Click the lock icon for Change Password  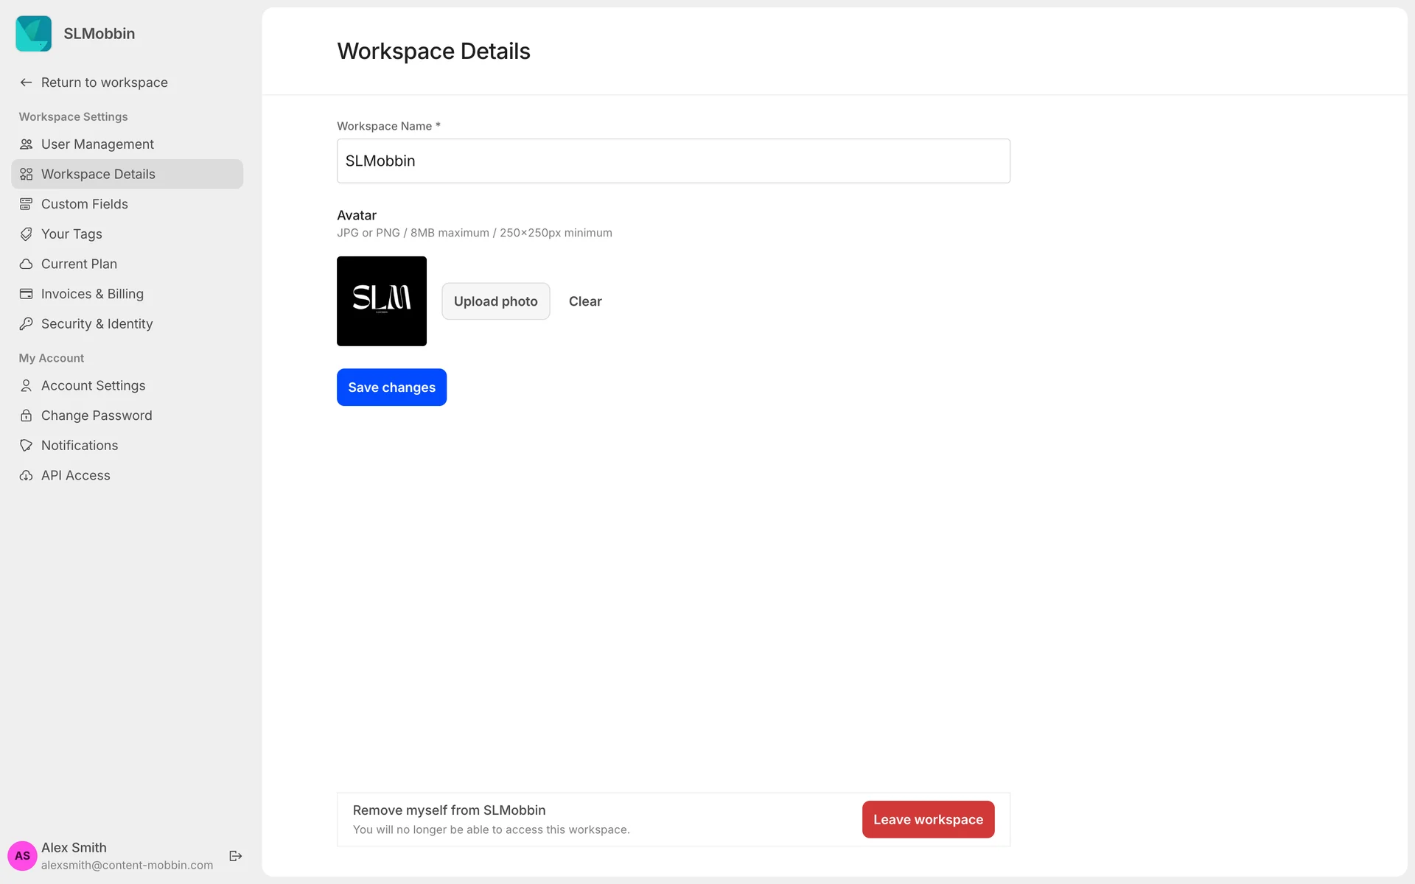point(26,415)
